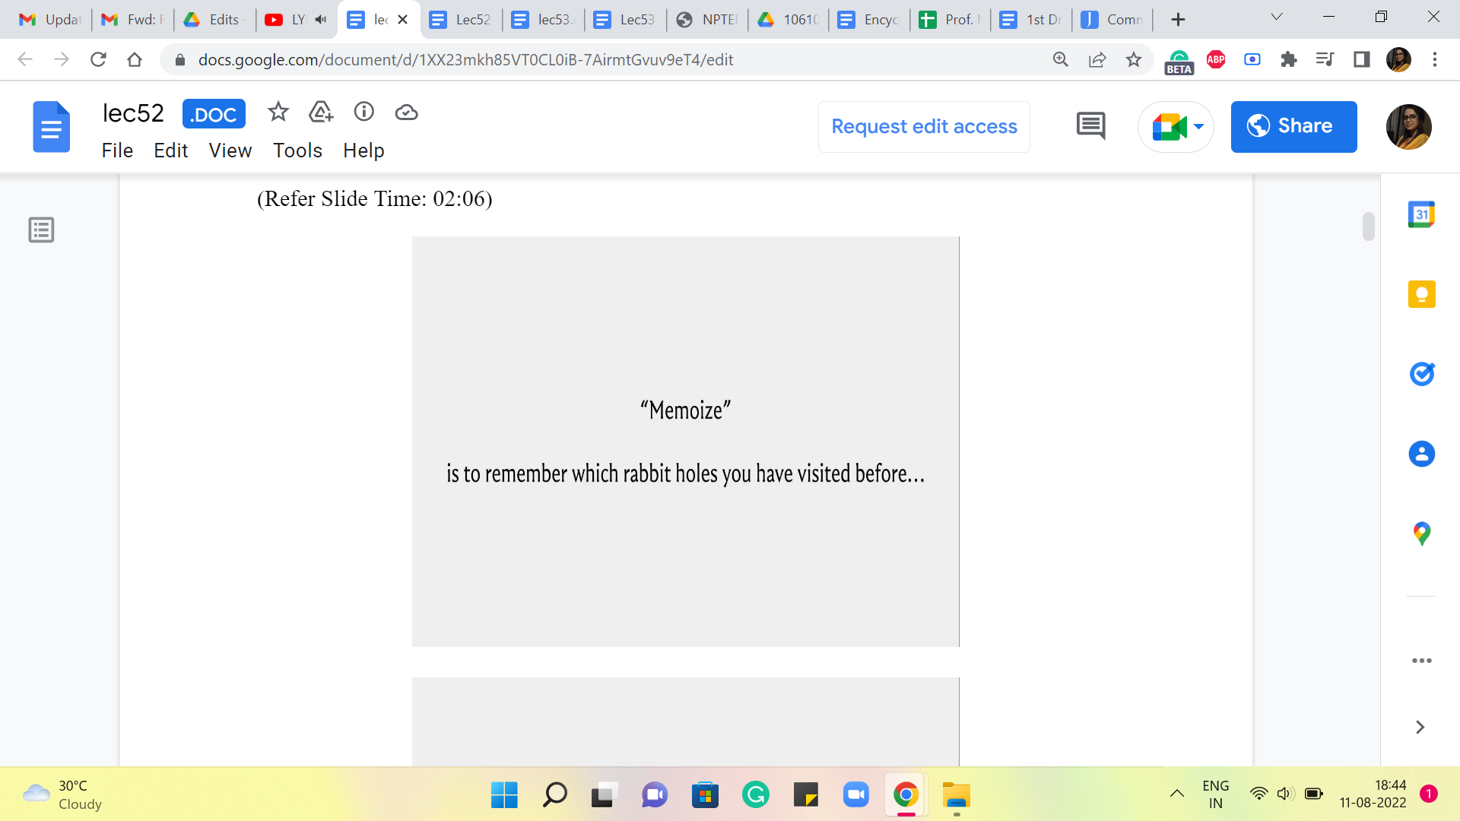Open the Google Docs home icon

coord(51,127)
